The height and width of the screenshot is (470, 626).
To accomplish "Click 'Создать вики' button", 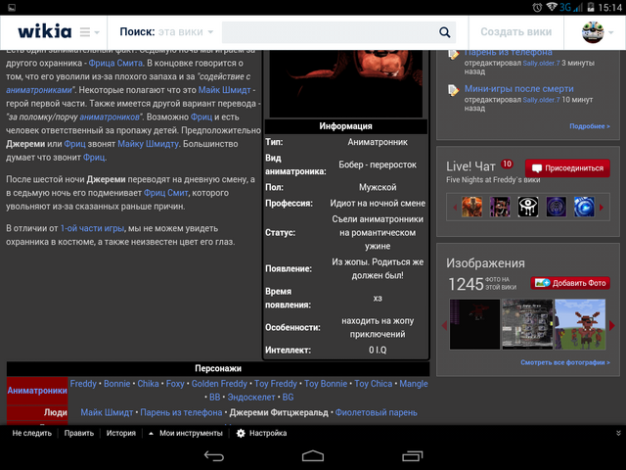I will pyautogui.click(x=515, y=32).
